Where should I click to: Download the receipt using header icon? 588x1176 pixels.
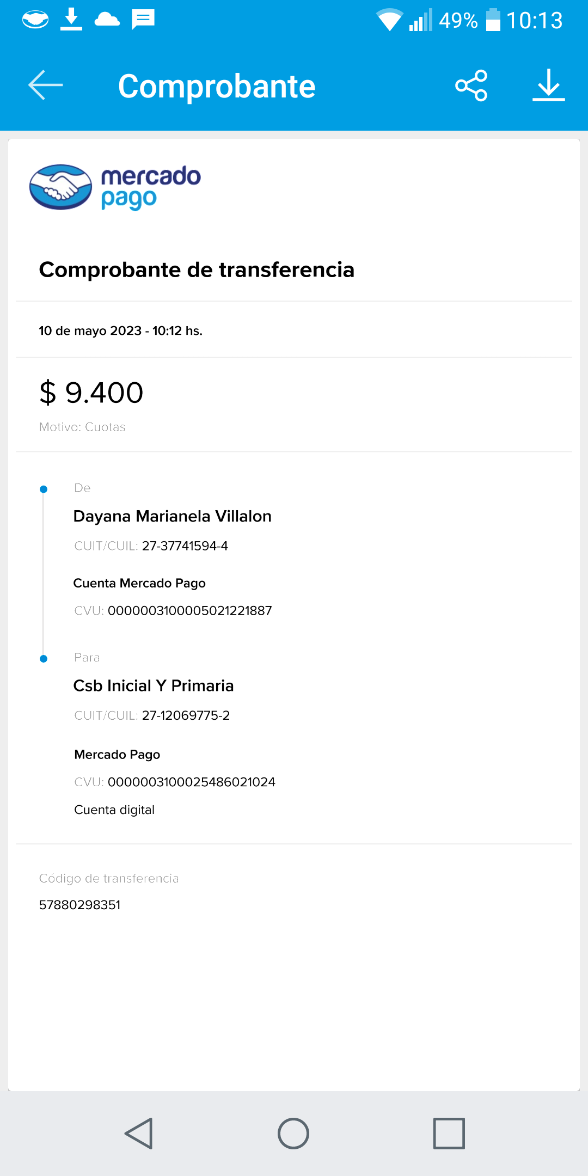coord(548,85)
